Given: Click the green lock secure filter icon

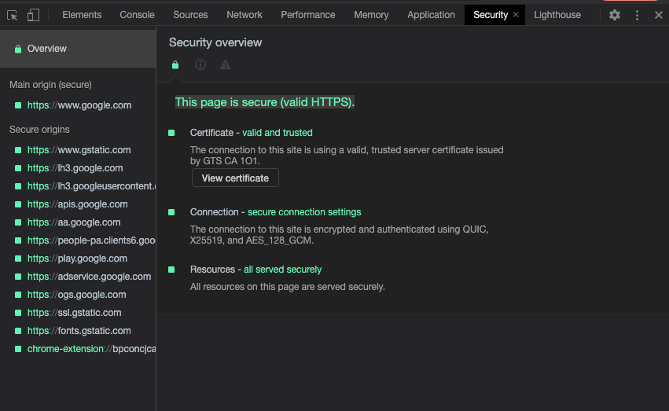Looking at the screenshot, I should pos(175,65).
